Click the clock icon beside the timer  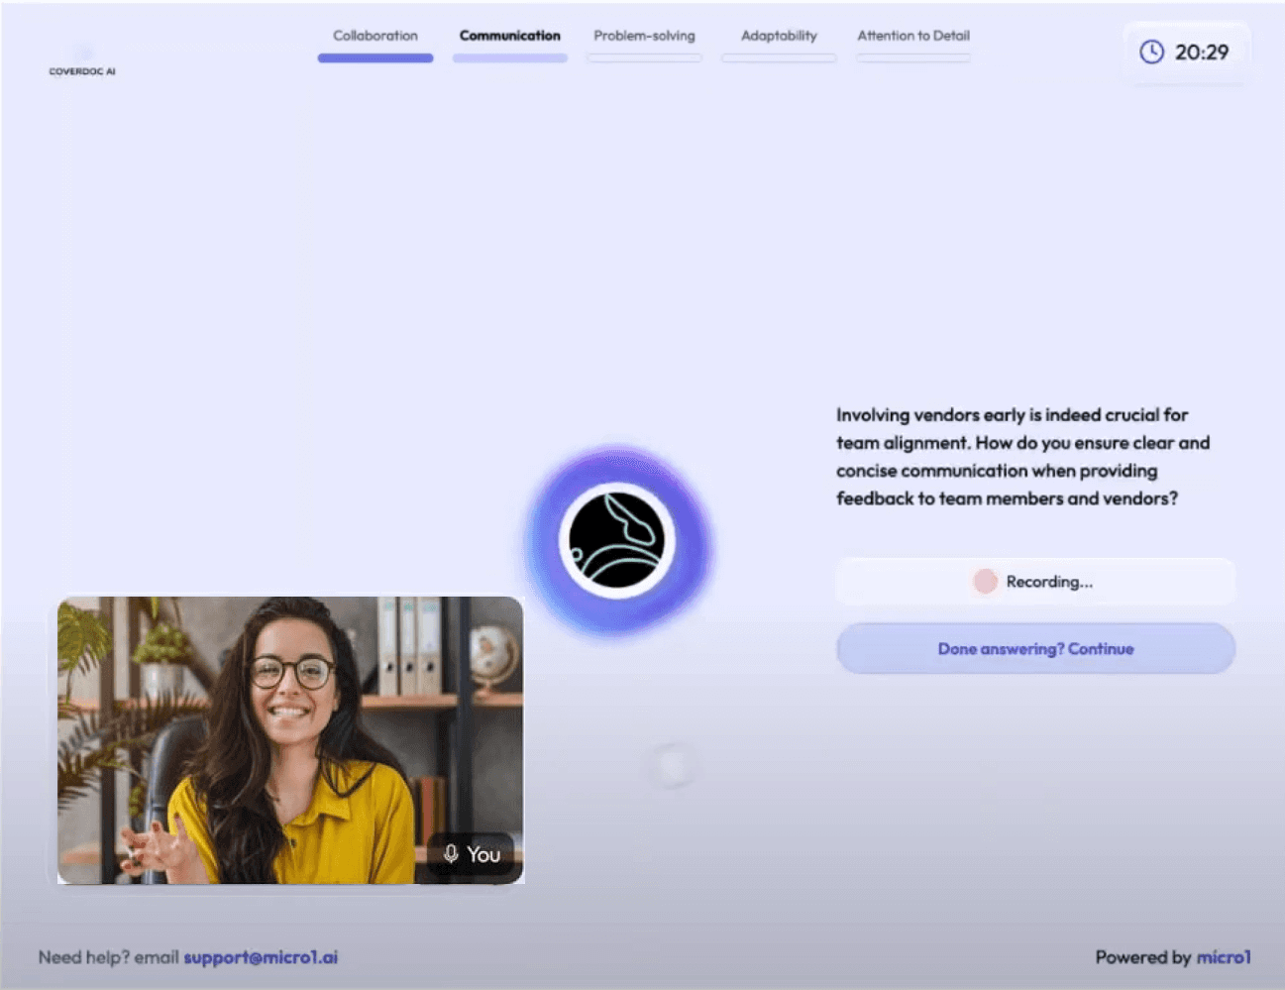tap(1151, 53)
